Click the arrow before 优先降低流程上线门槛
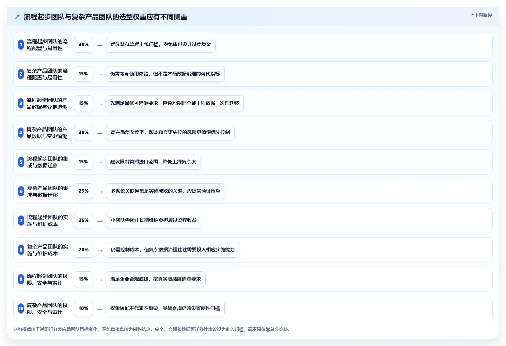Screen dimensions: 506x346 tap(100, 45)
